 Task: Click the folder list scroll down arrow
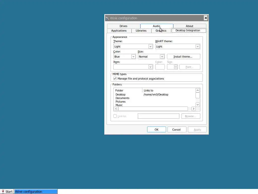198,105
